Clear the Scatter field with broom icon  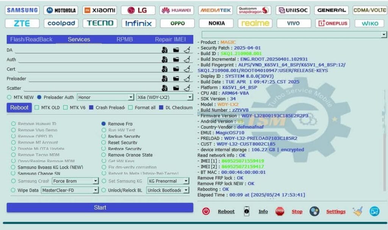pyautogui.click(x=187, y=88)
